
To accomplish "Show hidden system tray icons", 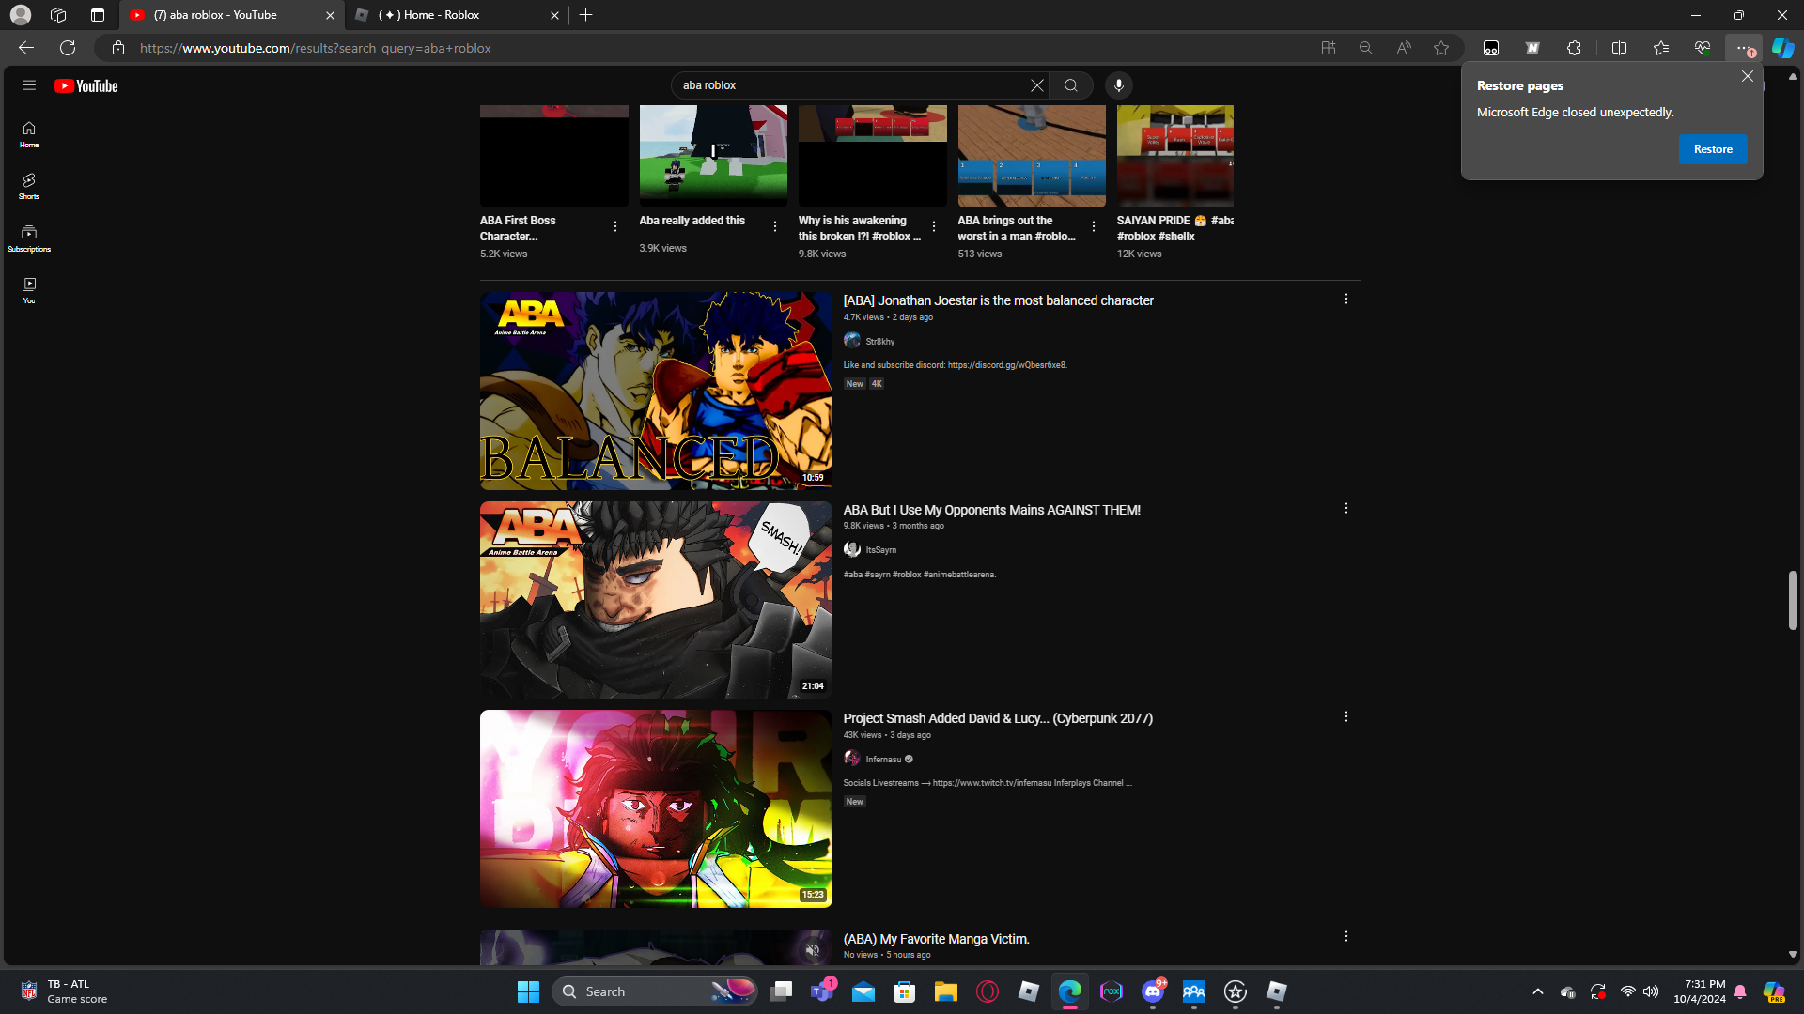I will (x=1537, y=991).
